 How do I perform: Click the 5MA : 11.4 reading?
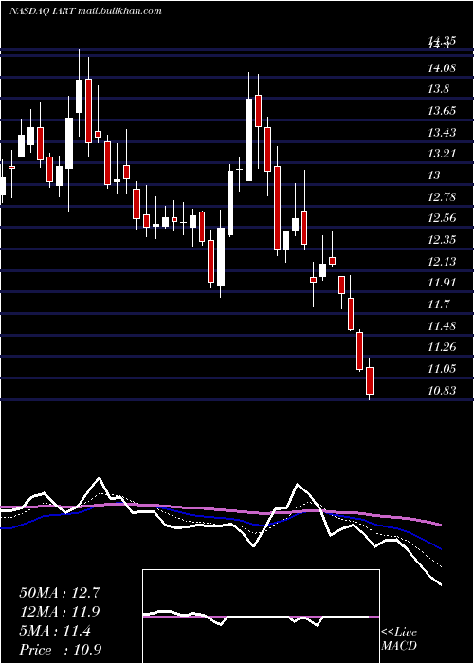(x=55, y=631)
